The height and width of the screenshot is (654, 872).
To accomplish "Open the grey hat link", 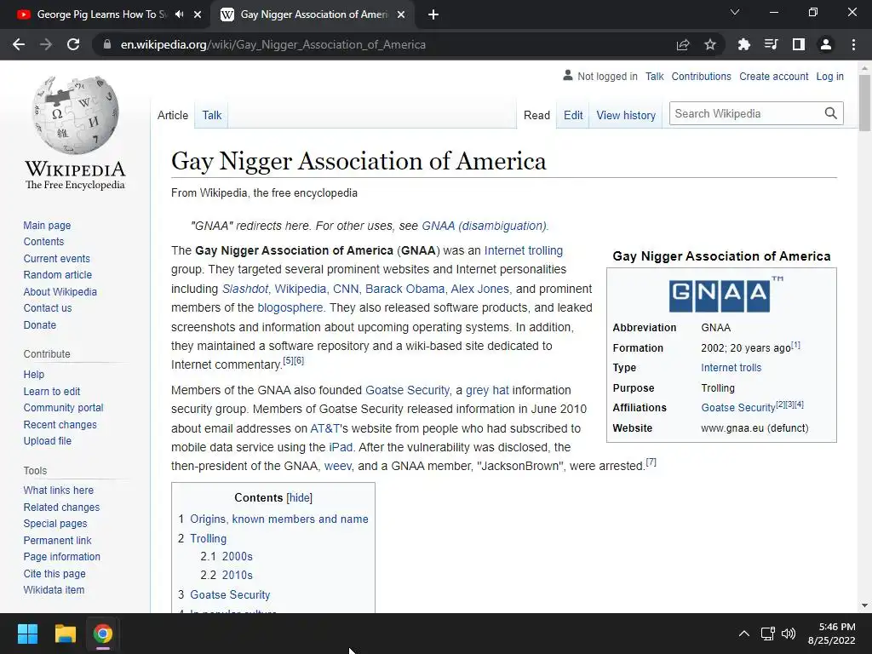I will 487,390.
